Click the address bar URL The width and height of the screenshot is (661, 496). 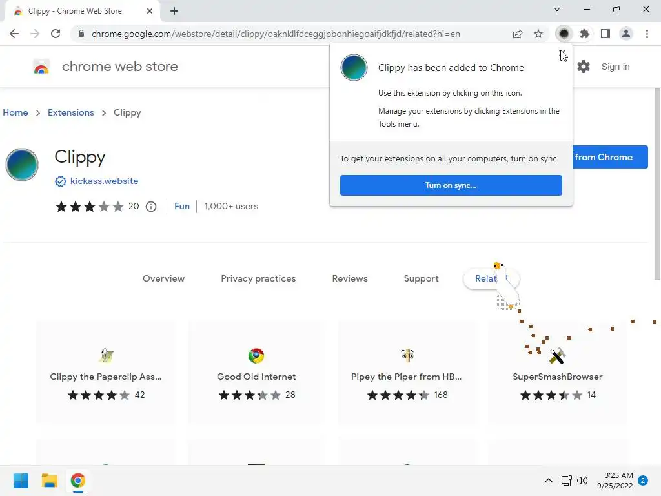tap(276, 34)
